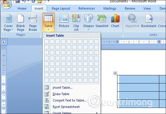Select Draw Table menu item
This screenshot has height=114, width=166.
[x=61, y=94]
